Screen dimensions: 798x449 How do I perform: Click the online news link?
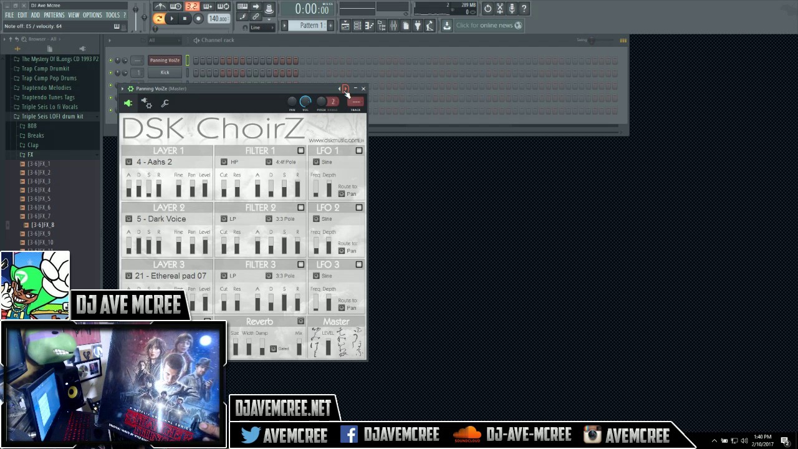[488, 26]
